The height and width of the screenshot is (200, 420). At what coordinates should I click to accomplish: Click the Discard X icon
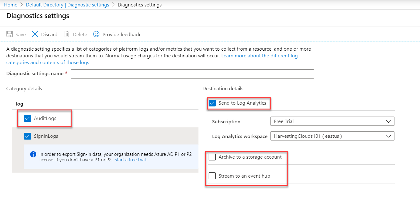point(35,34)
